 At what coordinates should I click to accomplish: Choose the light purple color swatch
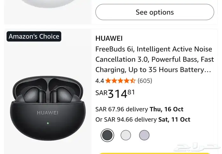click(144, 135)
